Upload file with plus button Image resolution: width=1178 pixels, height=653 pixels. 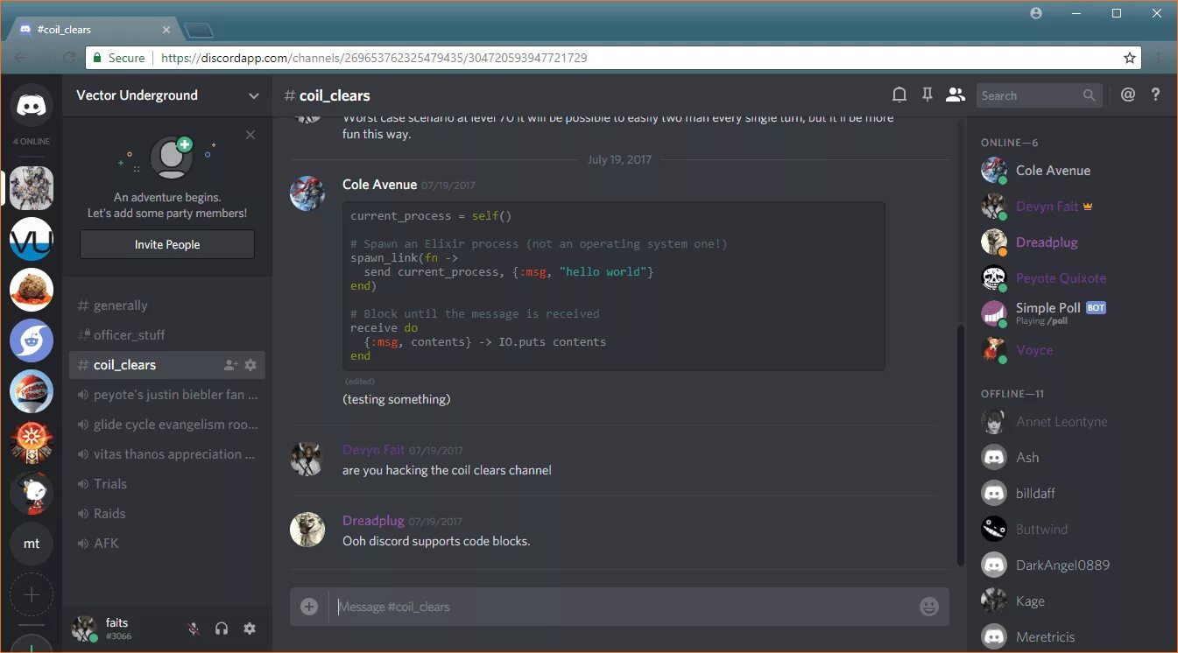tap(309, 607)
